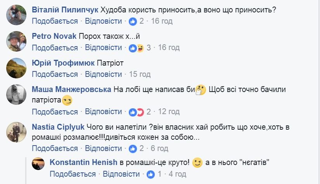Reply to Маша Манжеровська's comment
Image resolution: width=320 pixels, height=184 pixels.
[103, 112]
